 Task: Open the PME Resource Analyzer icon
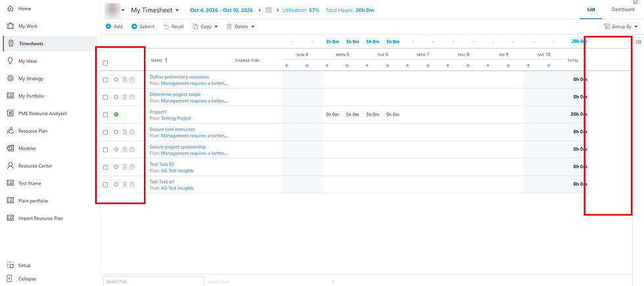point(11,113)
